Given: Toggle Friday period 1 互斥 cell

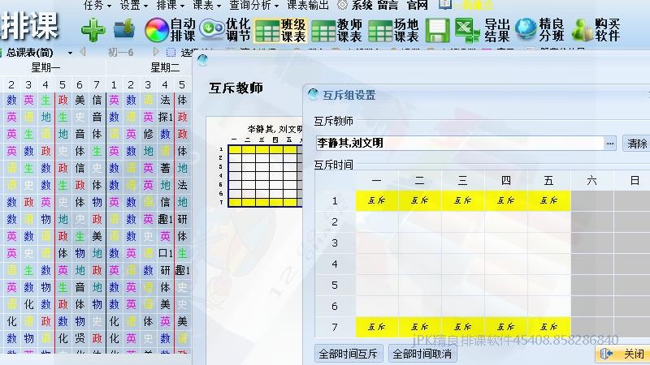Looking at the screenshot, I should tap(549, 200).
